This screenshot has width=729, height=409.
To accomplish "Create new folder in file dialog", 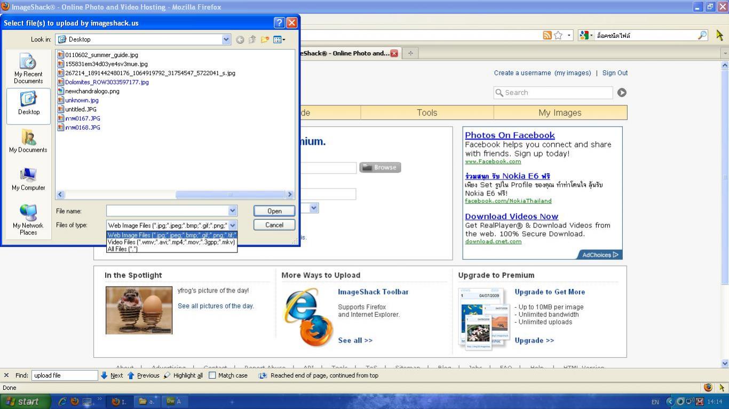I will point(265,39).
